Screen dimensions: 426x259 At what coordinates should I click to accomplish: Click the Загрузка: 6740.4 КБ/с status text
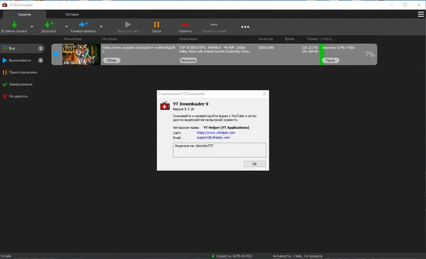(338, 48)
